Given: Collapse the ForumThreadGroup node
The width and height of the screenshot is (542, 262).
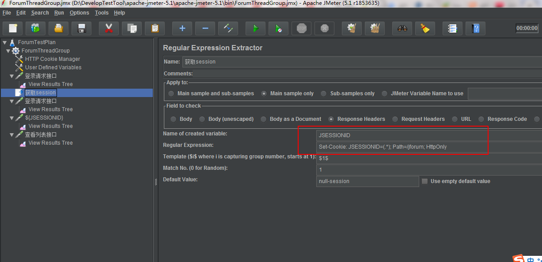Looking at the screenshot, I should [x=8, y=51].
